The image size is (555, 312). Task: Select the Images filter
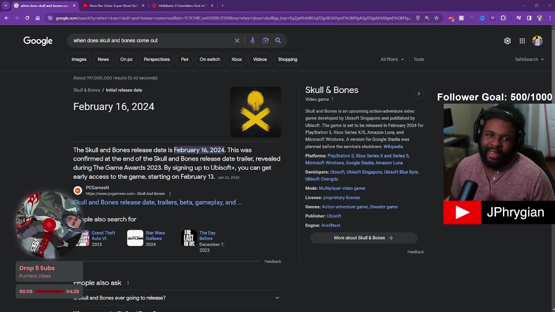[x=79, y=59]
